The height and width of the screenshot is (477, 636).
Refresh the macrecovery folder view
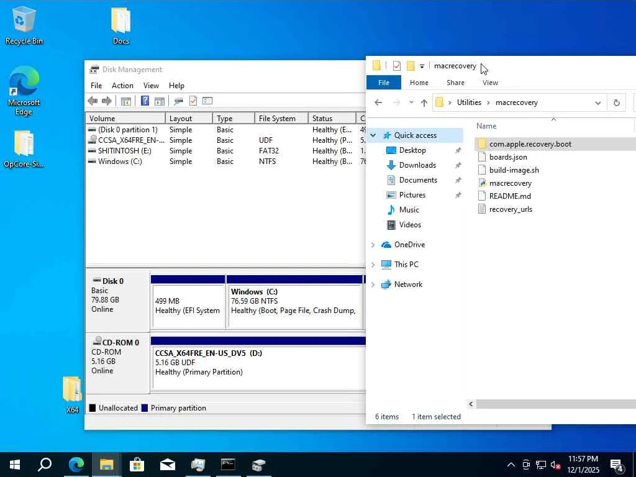pyautogui.click(x=617, y=102)
